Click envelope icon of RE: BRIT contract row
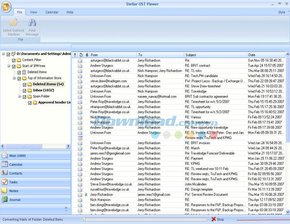The height and width of the screenshot is (224, 290). tap(80, 65)
